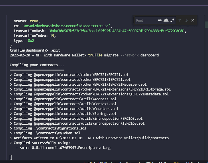Toggle Match Case (Aa) in find widget

[160, 20]
